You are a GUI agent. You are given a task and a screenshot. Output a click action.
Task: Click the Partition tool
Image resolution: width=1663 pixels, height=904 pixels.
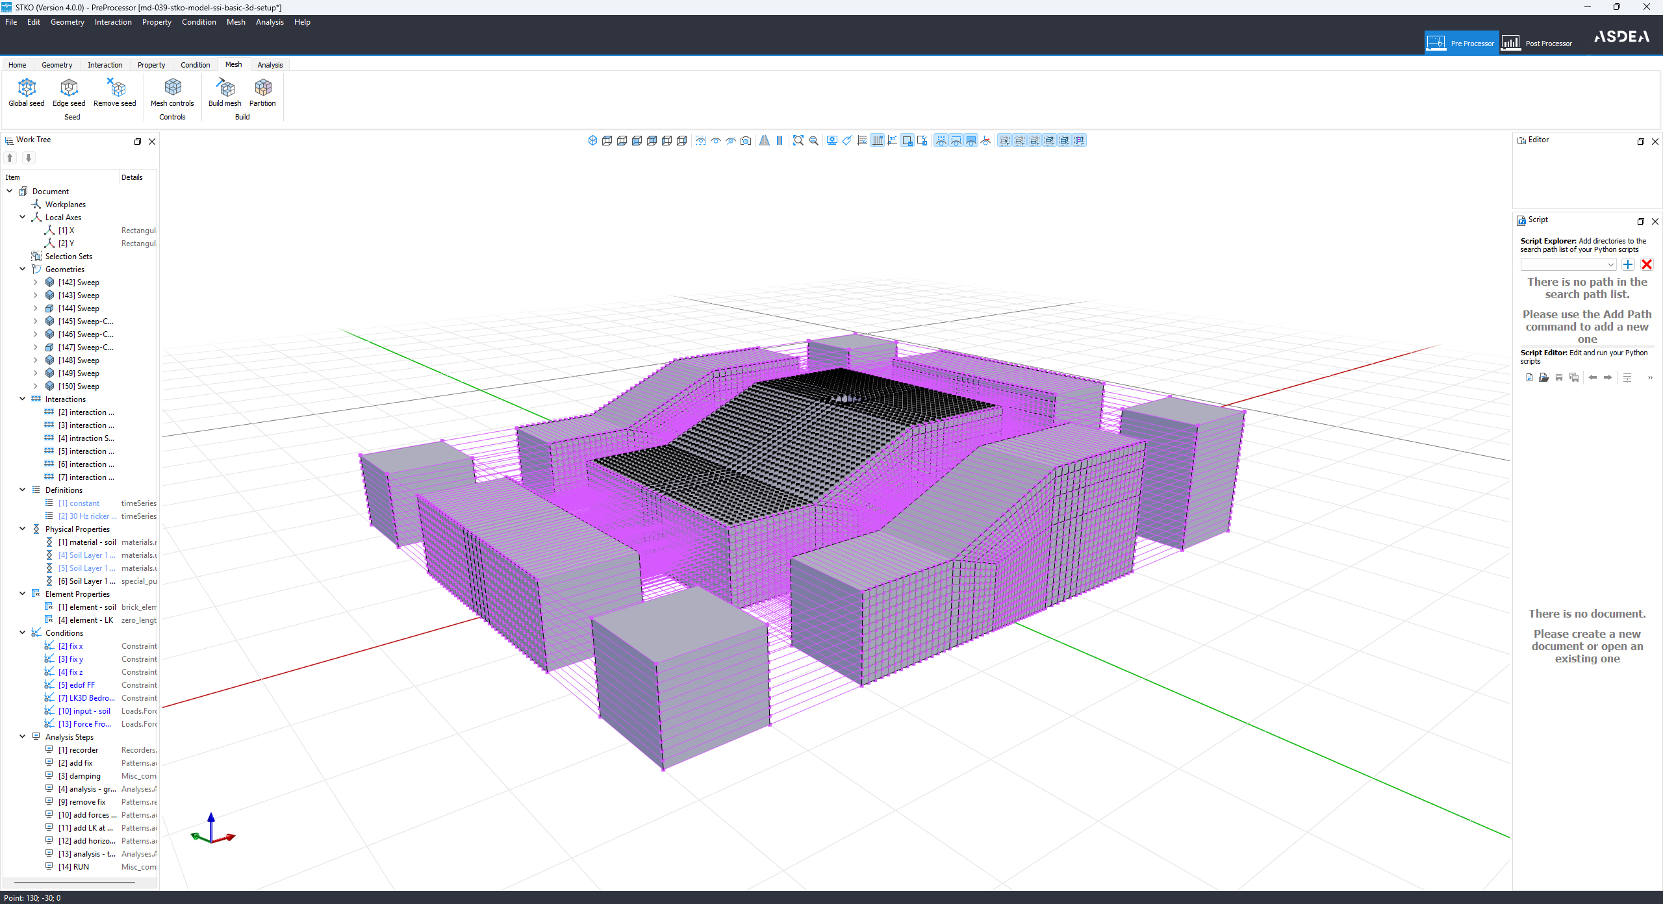[262, 92]
